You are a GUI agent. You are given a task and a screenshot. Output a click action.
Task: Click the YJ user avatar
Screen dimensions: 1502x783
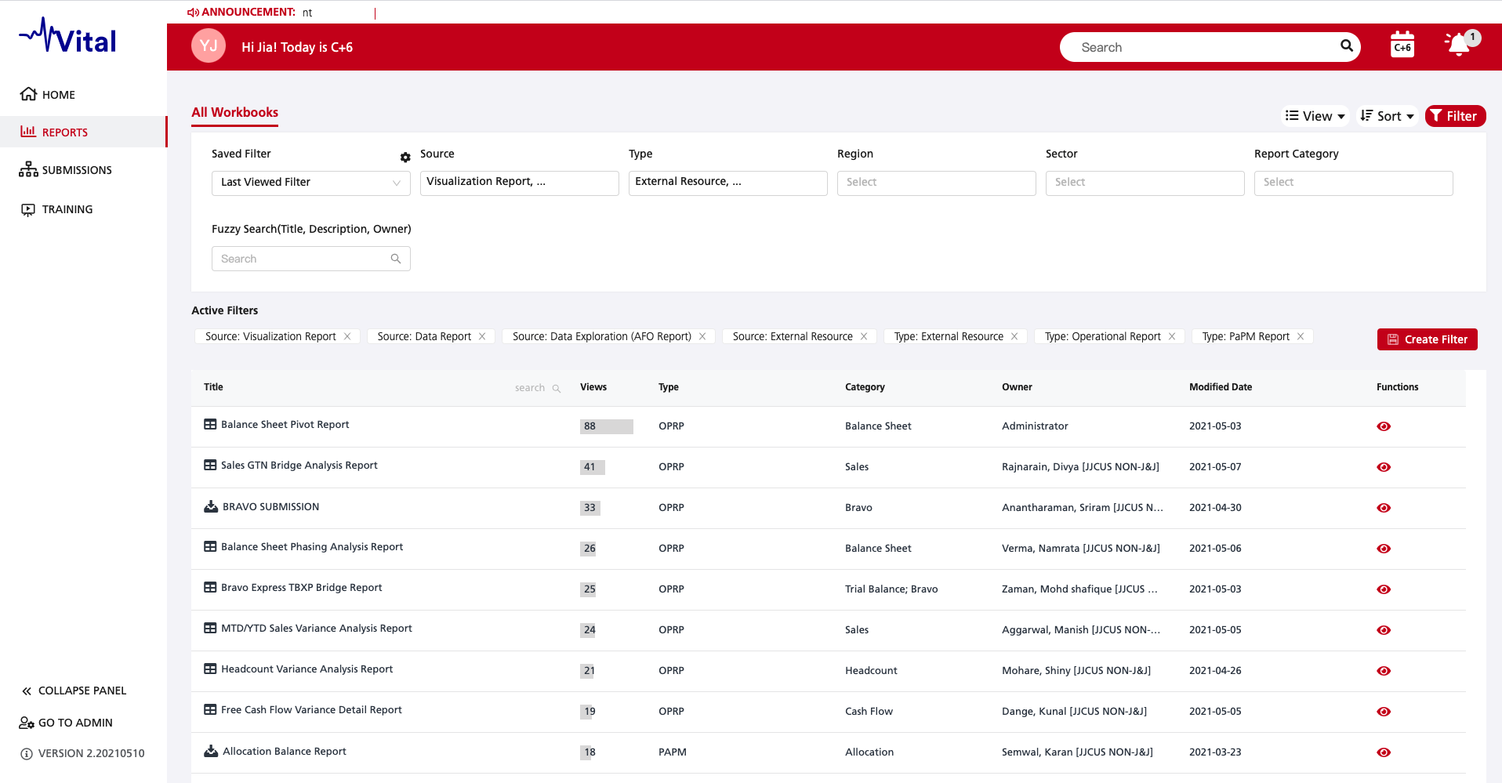point(209,45)
